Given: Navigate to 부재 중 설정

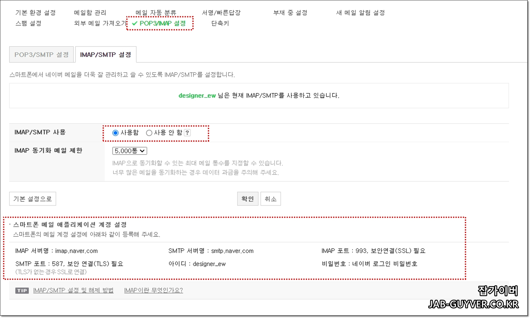Looking at the screenshot, I should coord(290,12).
